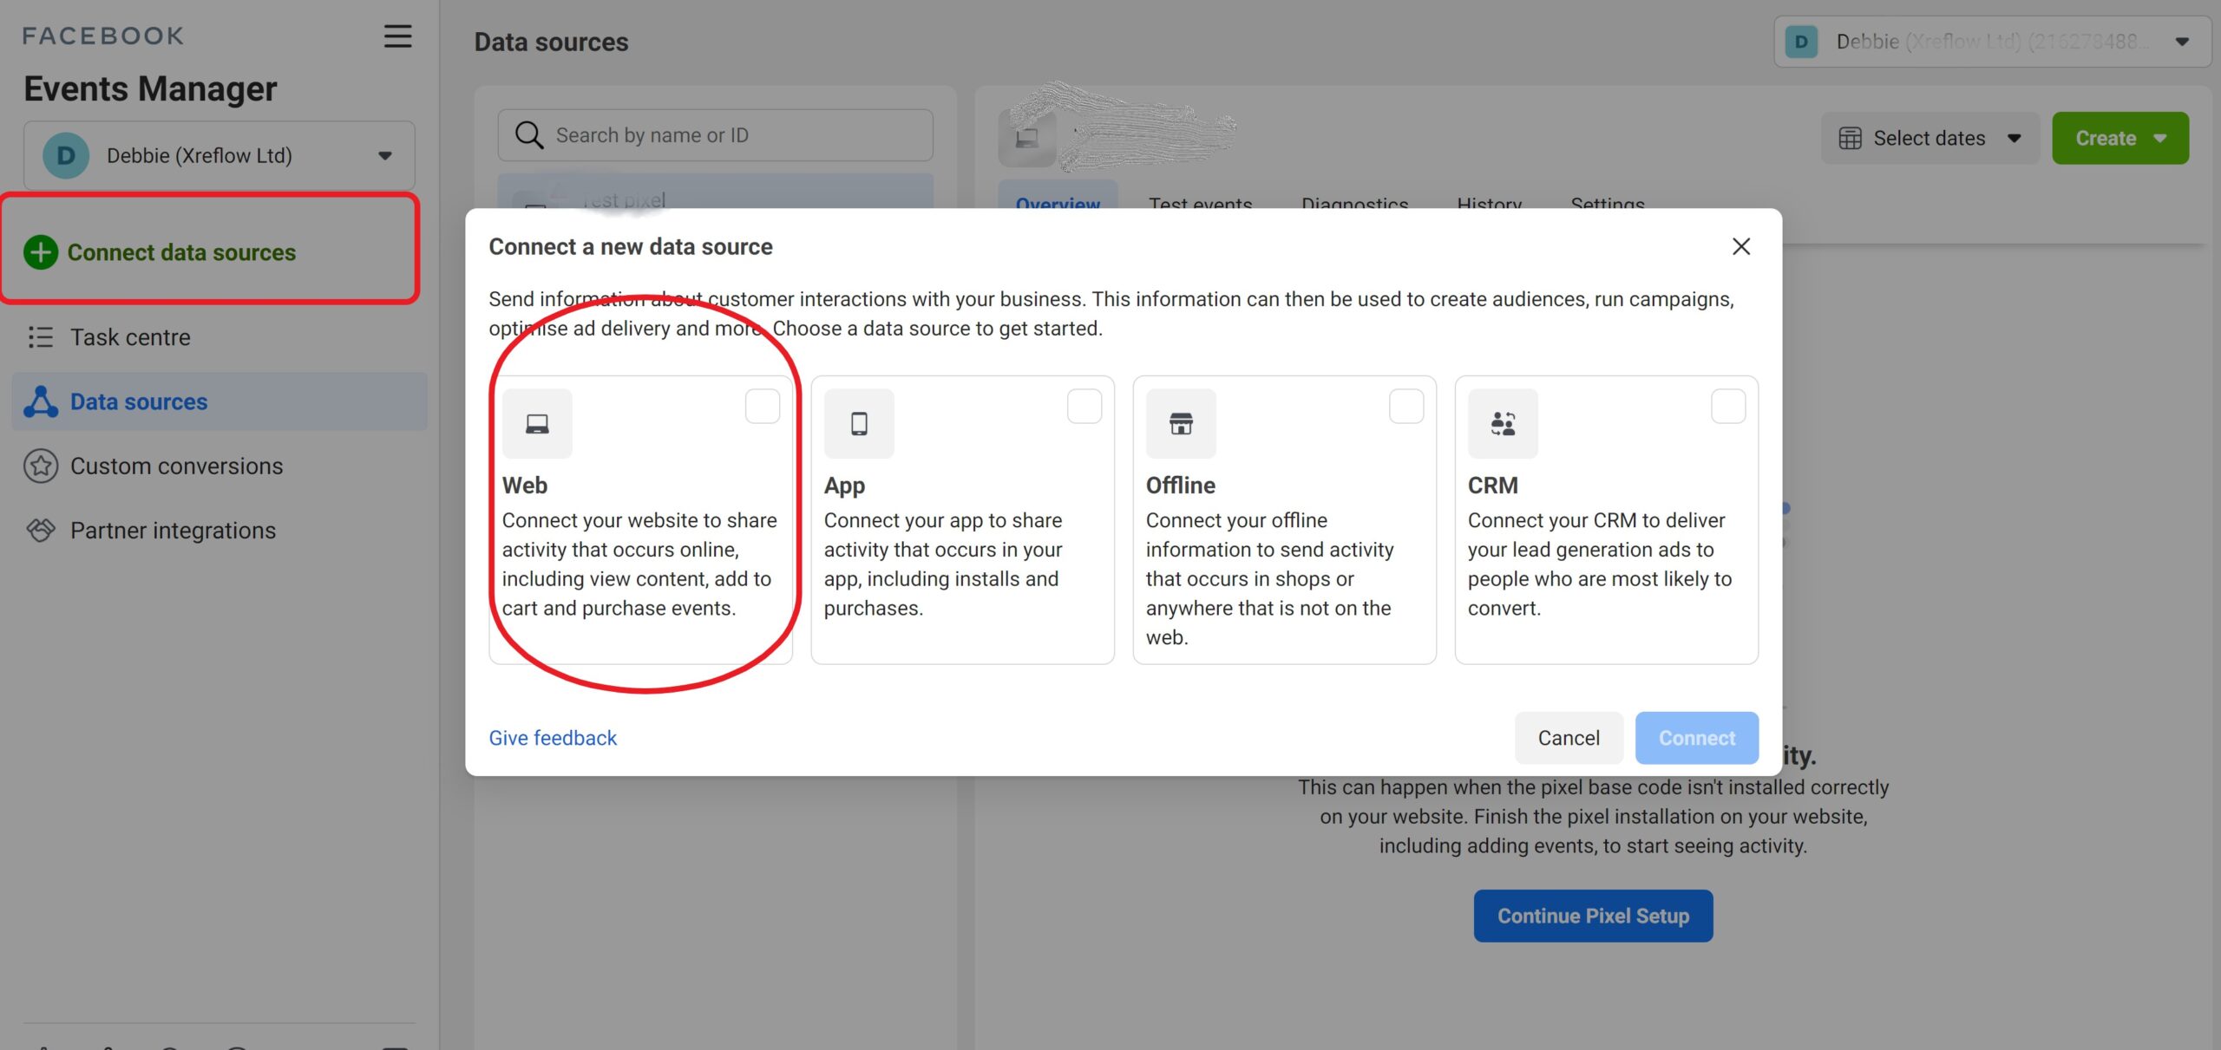Click the 'Connect your CRM to deliver' description
The height and width of the screenshot is (1050, 2221).
coord(1600,564)
